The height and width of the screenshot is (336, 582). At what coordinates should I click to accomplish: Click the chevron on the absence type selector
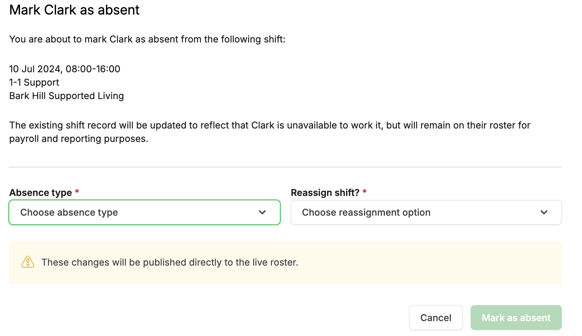(262, 212)
